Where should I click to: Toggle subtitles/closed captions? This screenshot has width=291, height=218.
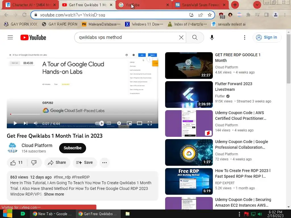tap(109, 123)
